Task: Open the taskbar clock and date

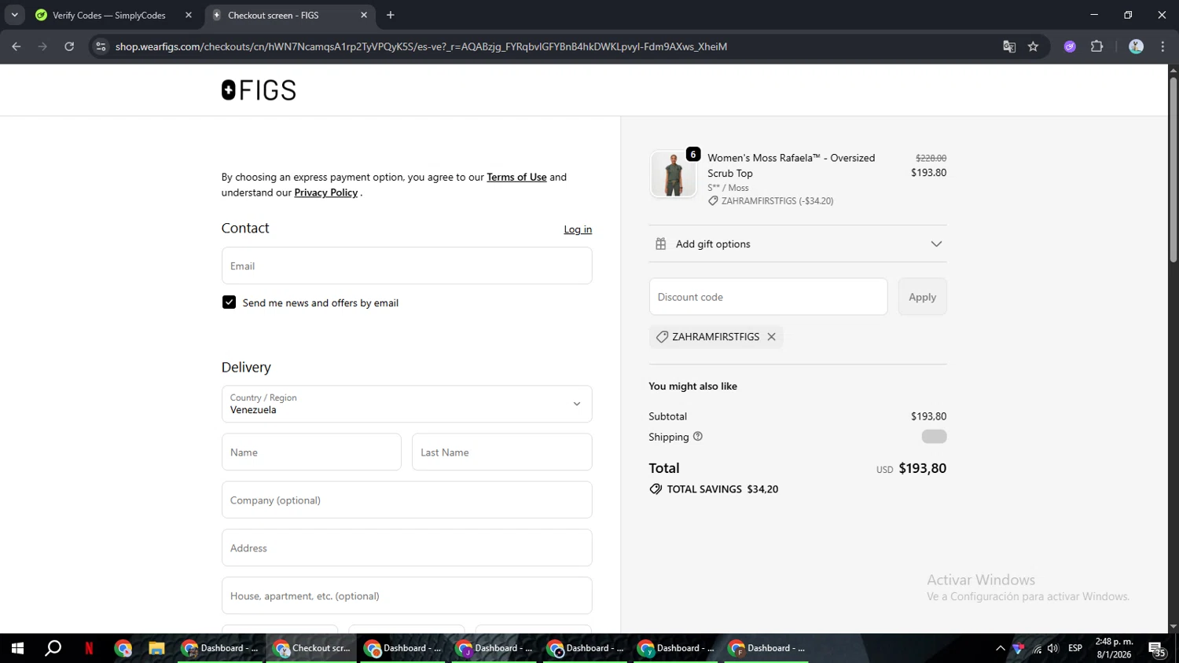Action: click(x=1114, y=648)
